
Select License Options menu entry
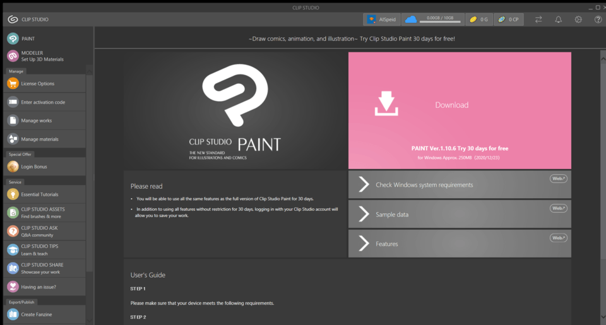44,83
